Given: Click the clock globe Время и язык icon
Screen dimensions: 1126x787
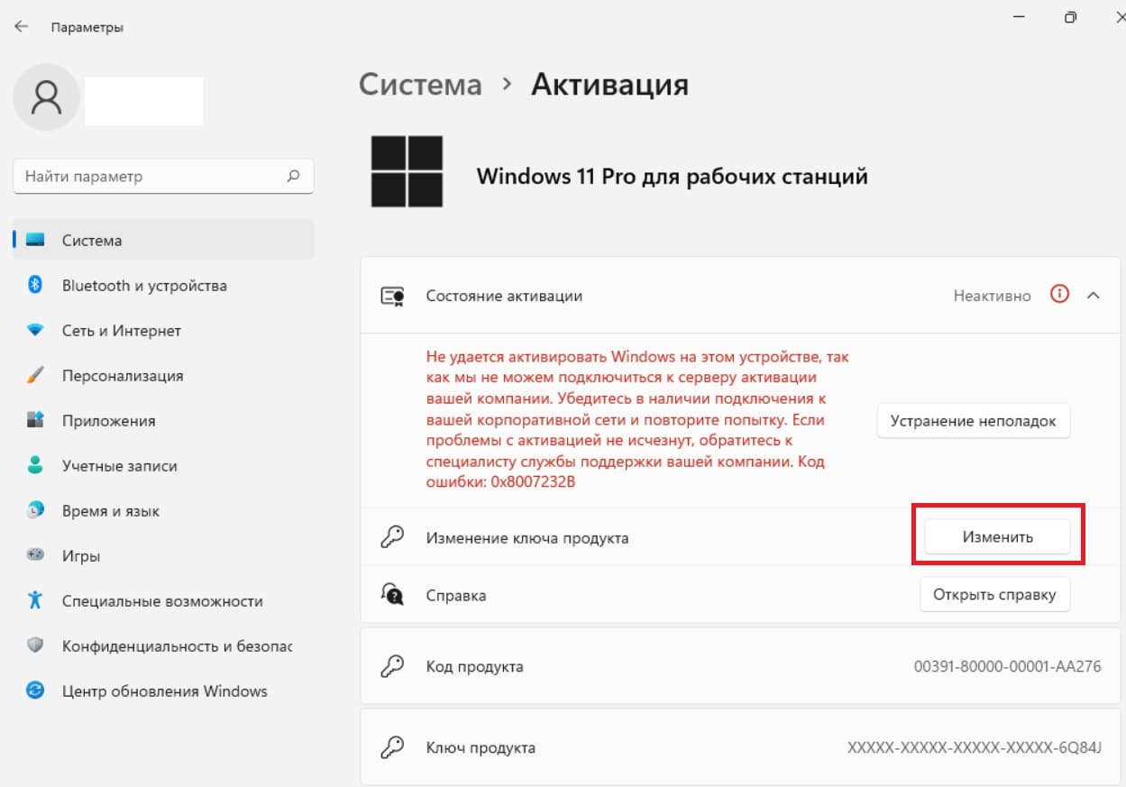Looking at the screenshot, I should [x=35, y=510].
